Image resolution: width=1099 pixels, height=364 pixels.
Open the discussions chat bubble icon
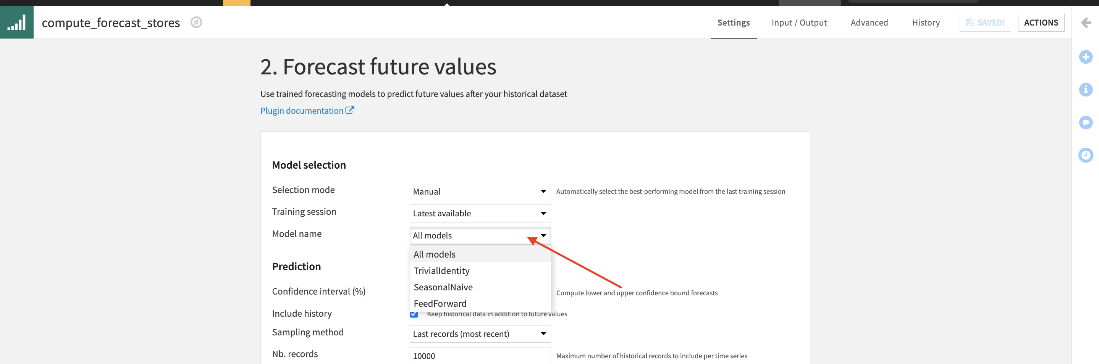[x=1086, y=122]
